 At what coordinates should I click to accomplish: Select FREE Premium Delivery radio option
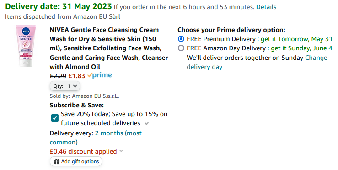click(181, 39)
